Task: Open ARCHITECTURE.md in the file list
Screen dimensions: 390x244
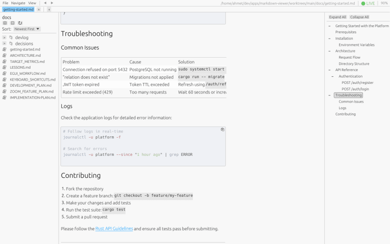Action: 25,56
